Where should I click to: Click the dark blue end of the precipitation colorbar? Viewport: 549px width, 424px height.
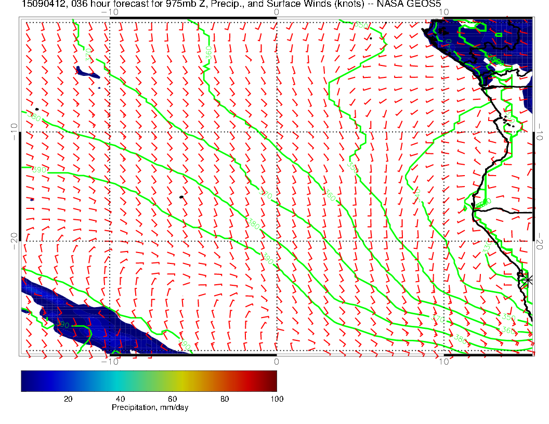tap(25, 380)
